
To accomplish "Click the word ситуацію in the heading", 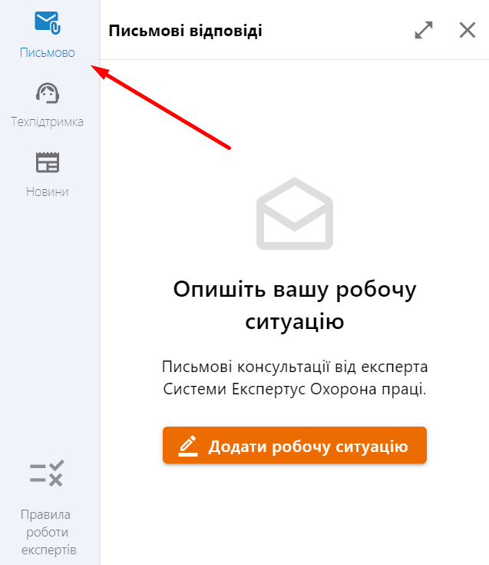I will (x=295, y=322).
